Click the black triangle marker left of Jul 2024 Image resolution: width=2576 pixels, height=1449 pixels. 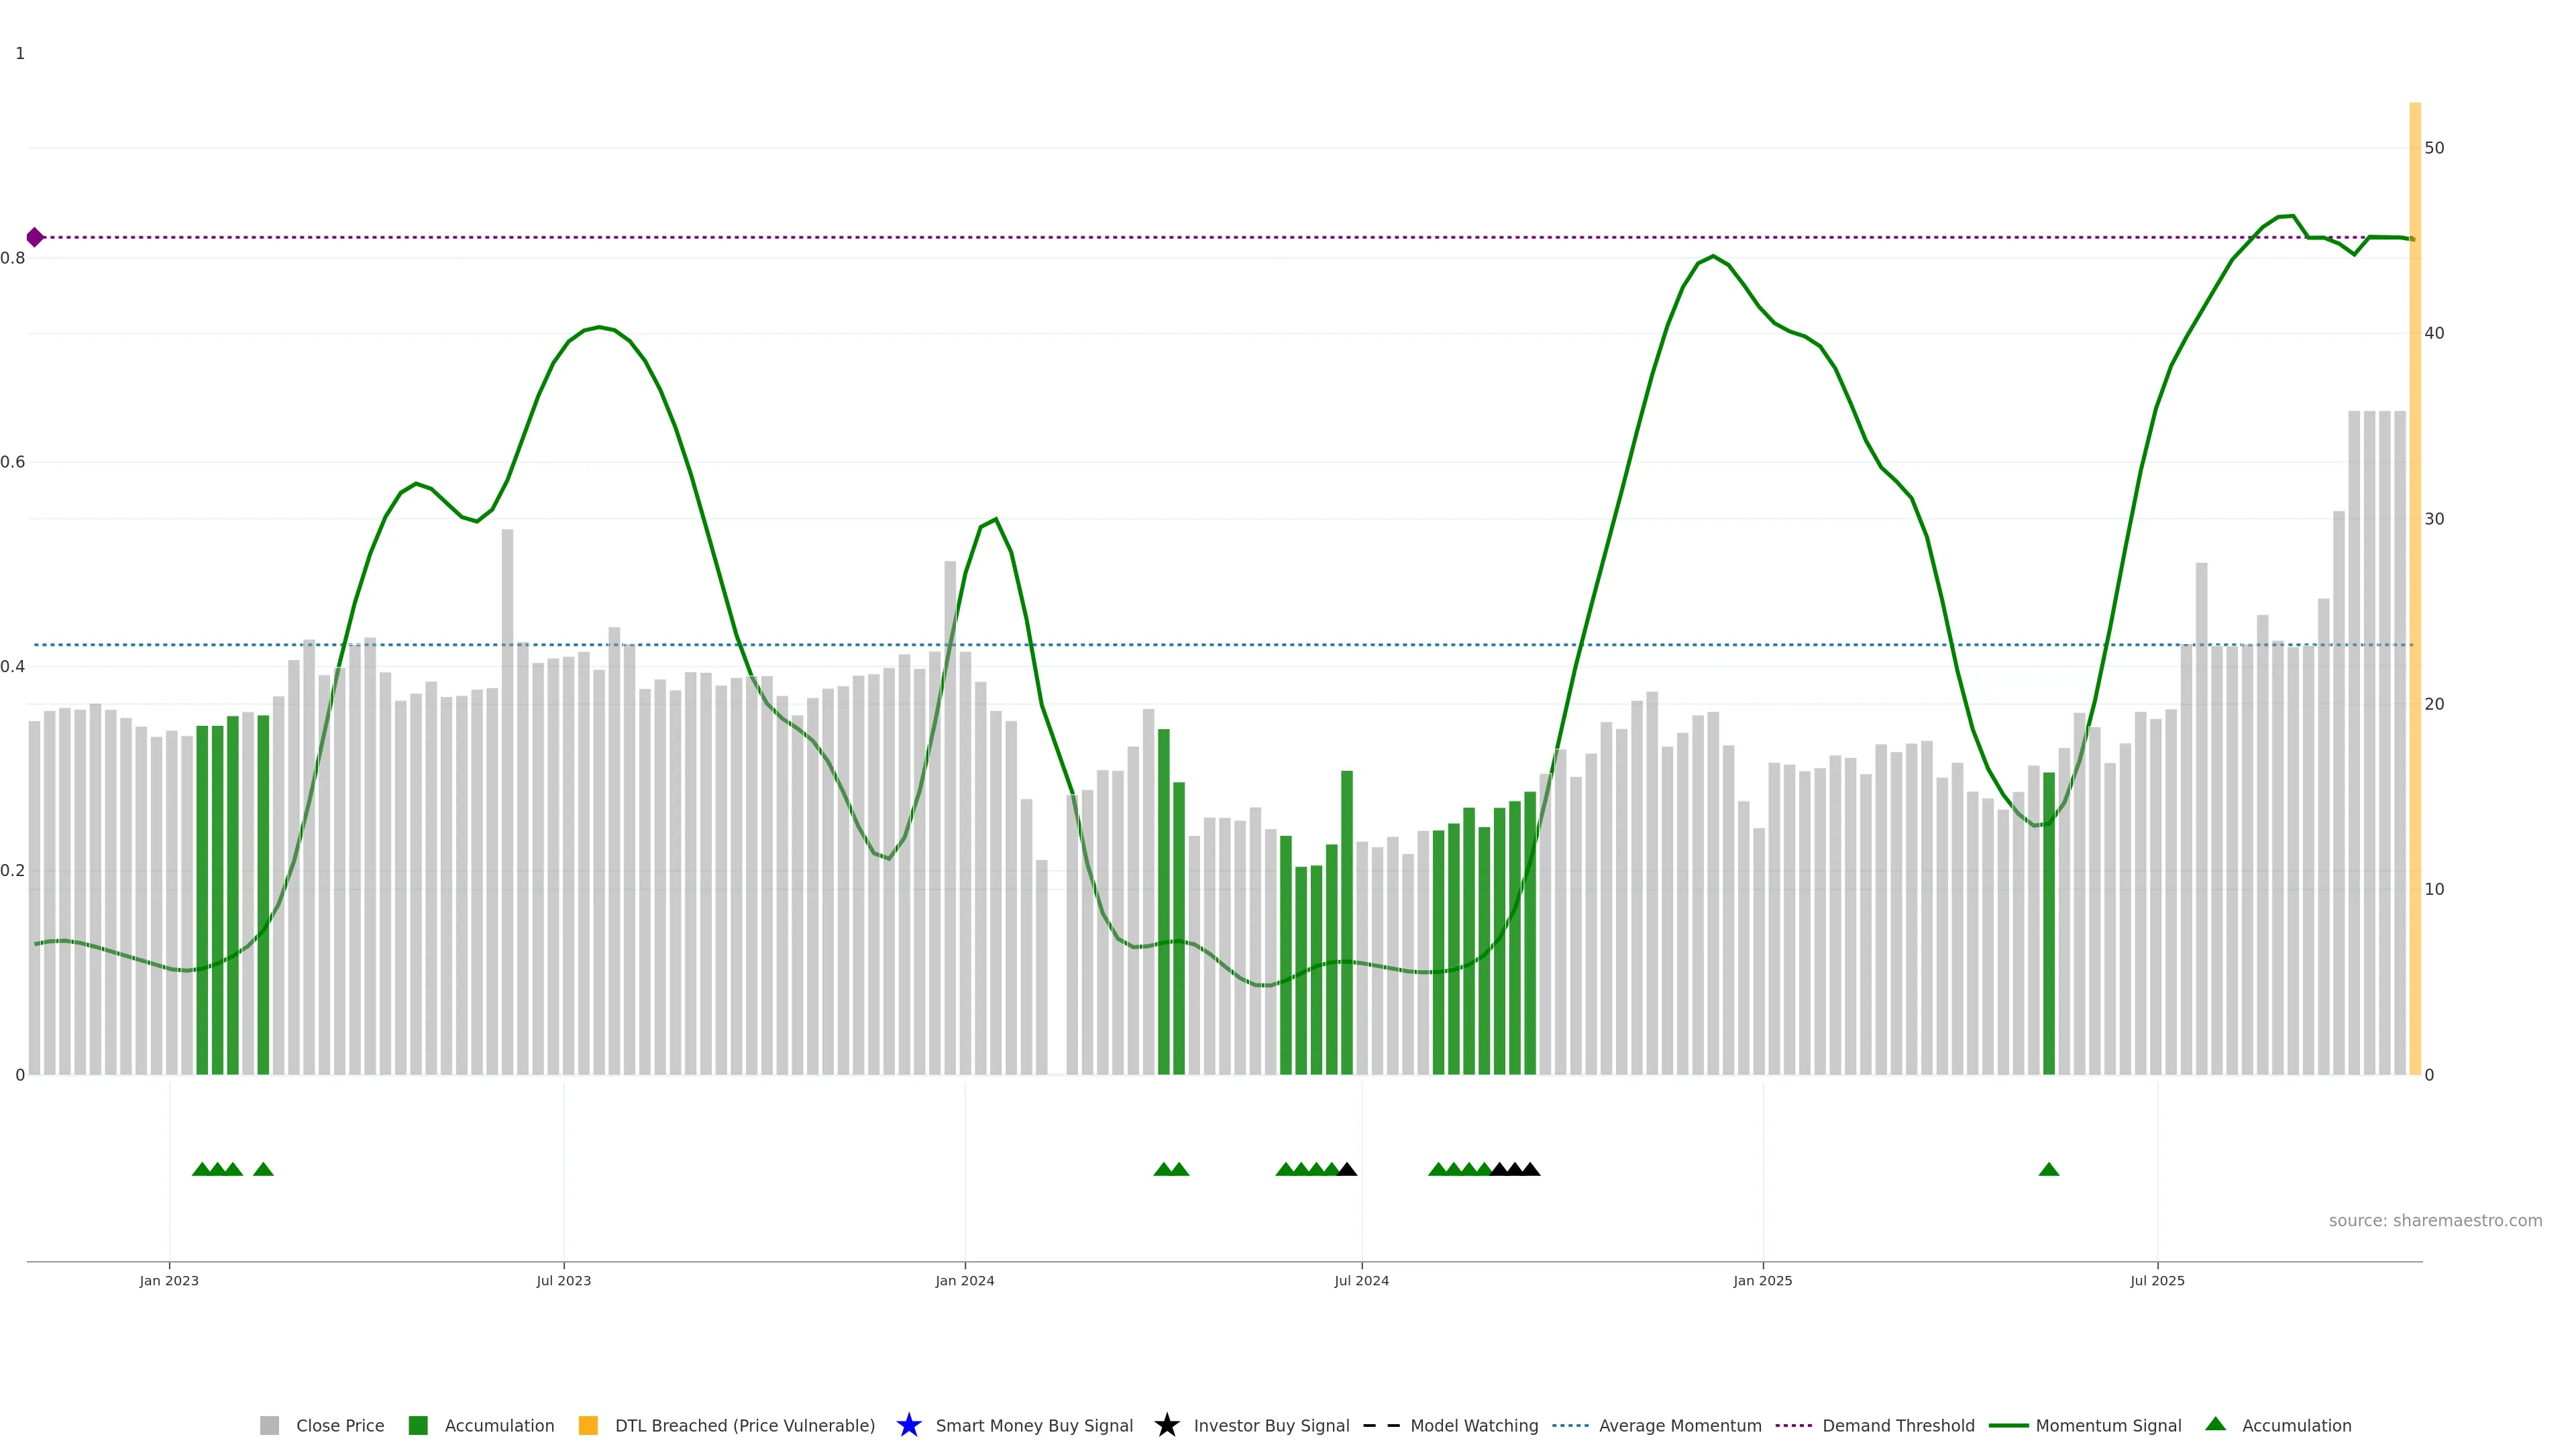pyautogui.click(x=1347, y=1170)
